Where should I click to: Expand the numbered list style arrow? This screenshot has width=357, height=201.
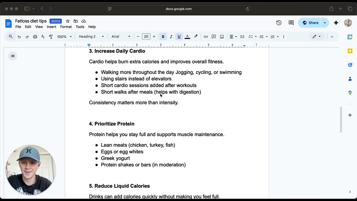coord(278,37)
